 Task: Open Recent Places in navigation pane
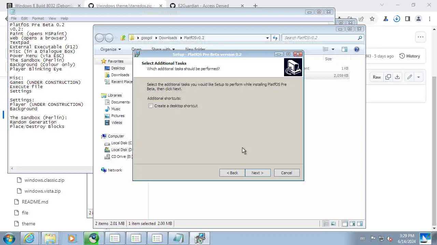(119, 82)
